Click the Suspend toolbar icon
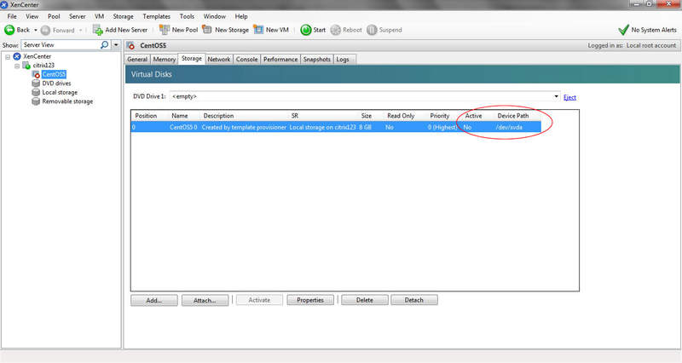This screenshot has width=682, height=363. [x=372, y=30]
